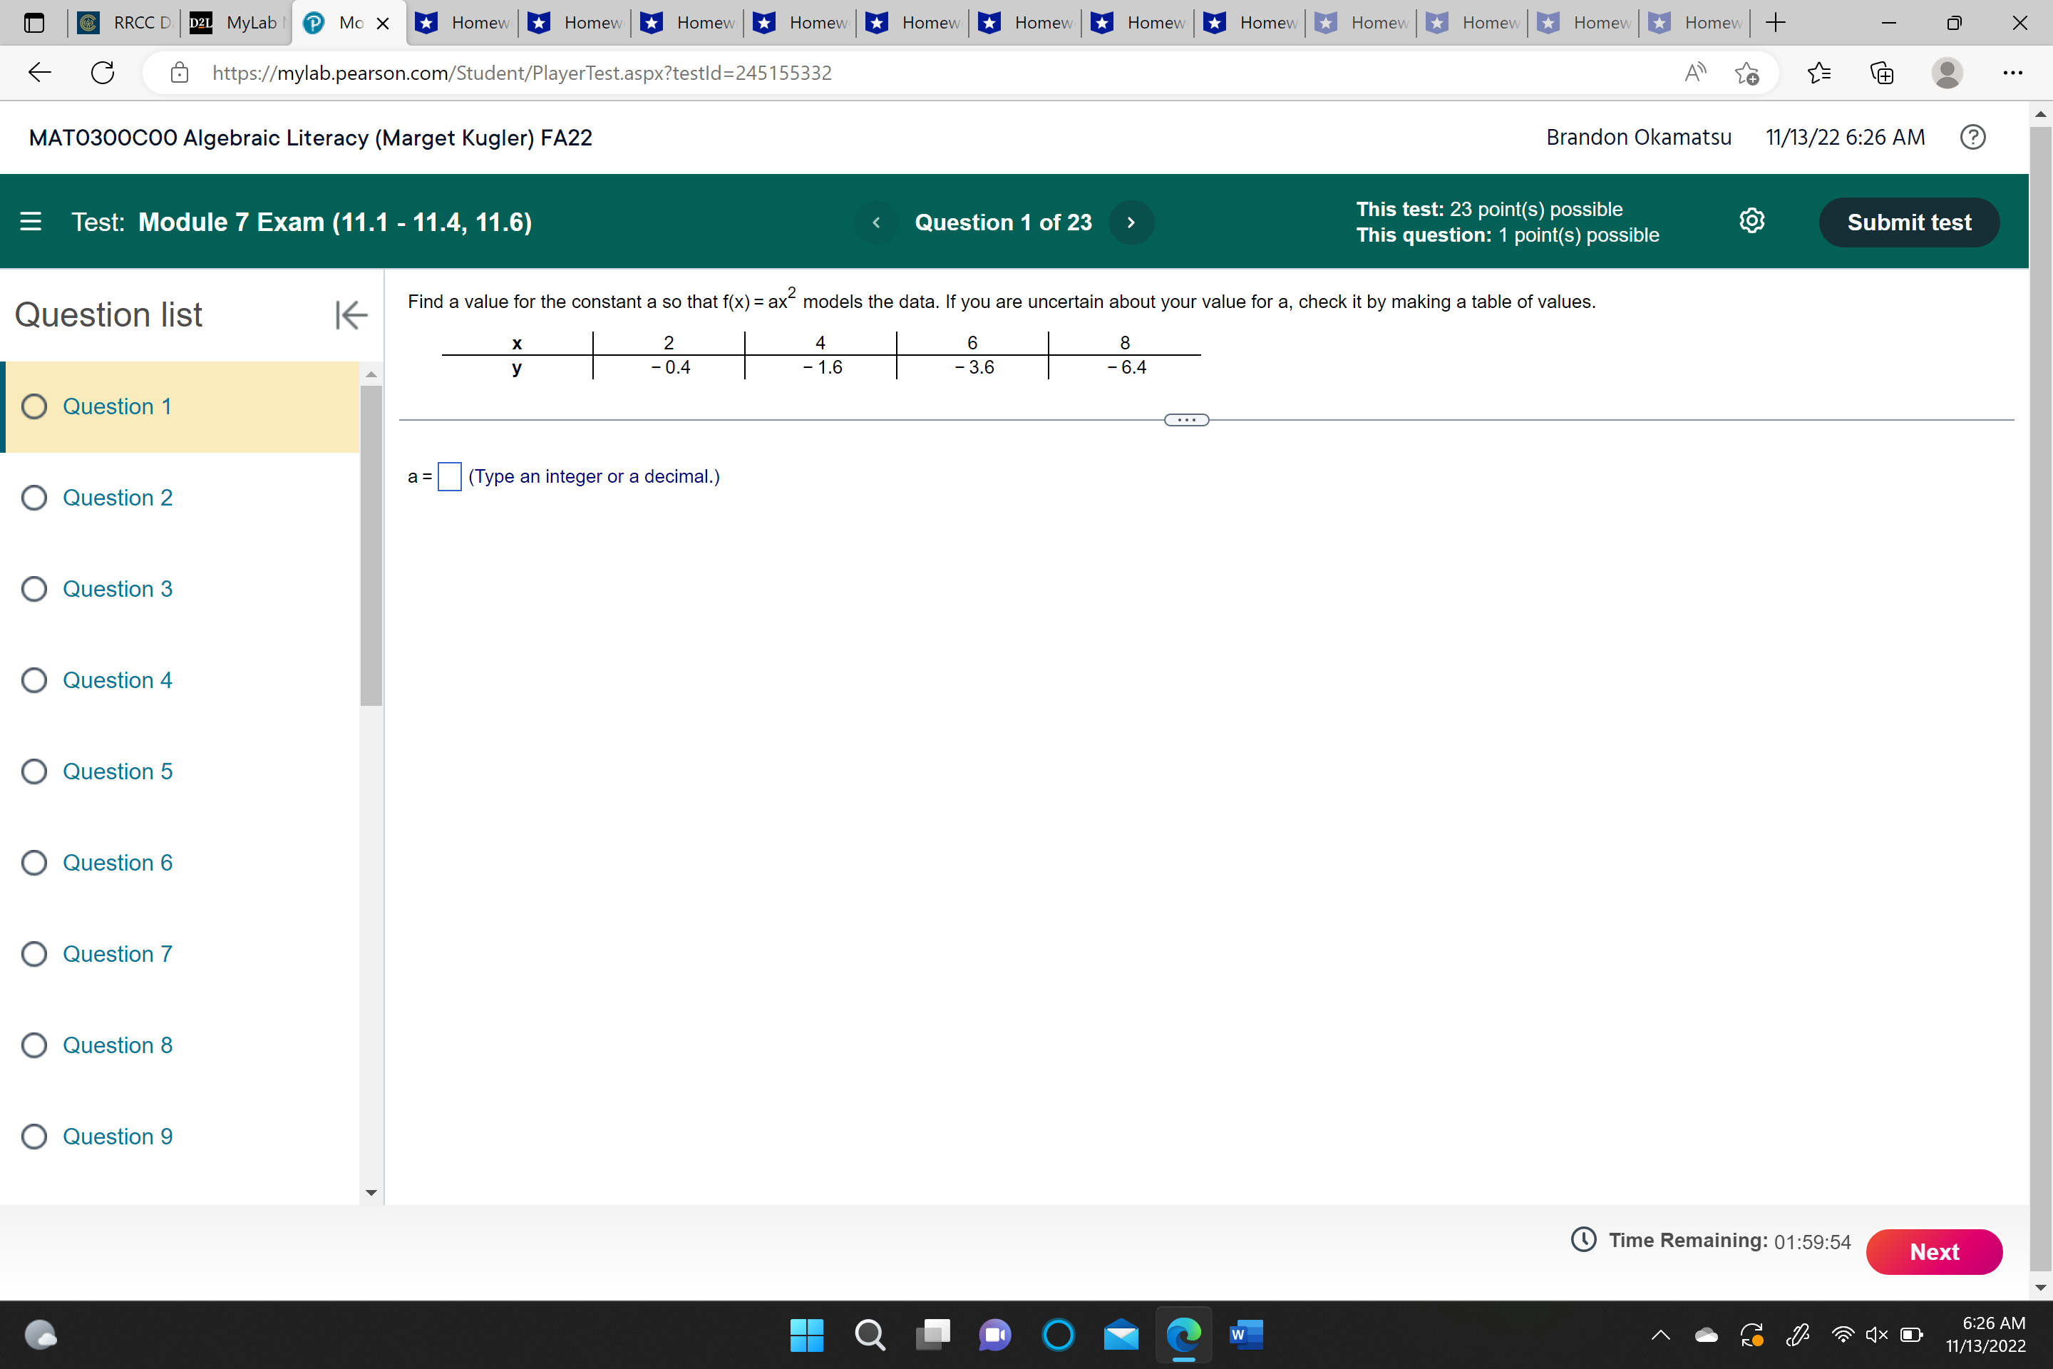Screen dimensions: 2053x1369
Task: Expand the ellipsis under the data table
Action: tap(1185, 420)
